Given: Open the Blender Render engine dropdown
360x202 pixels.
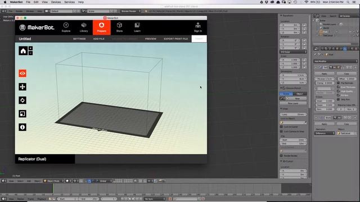Looking at the screenshot, I should 130,11.
